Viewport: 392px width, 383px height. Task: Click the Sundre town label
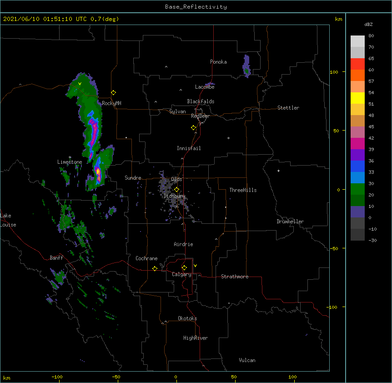pos(133,178)
